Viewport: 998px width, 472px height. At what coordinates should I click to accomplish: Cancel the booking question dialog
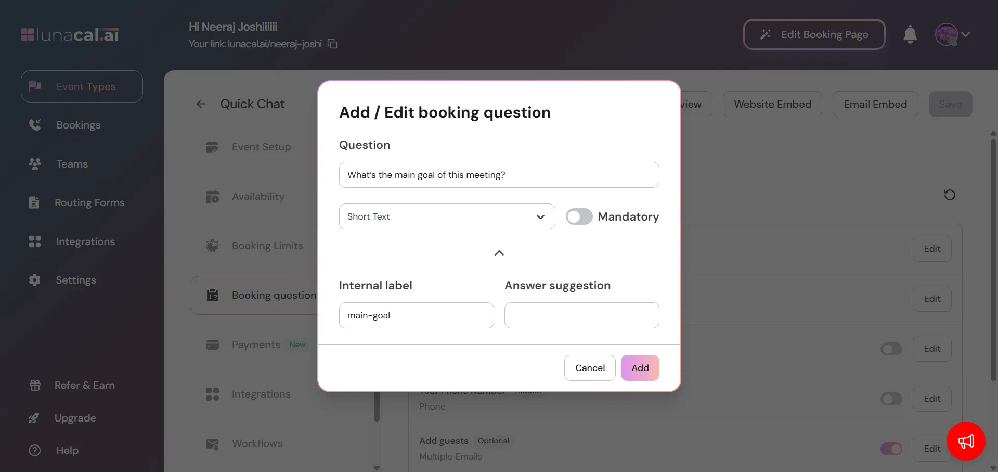590,368
